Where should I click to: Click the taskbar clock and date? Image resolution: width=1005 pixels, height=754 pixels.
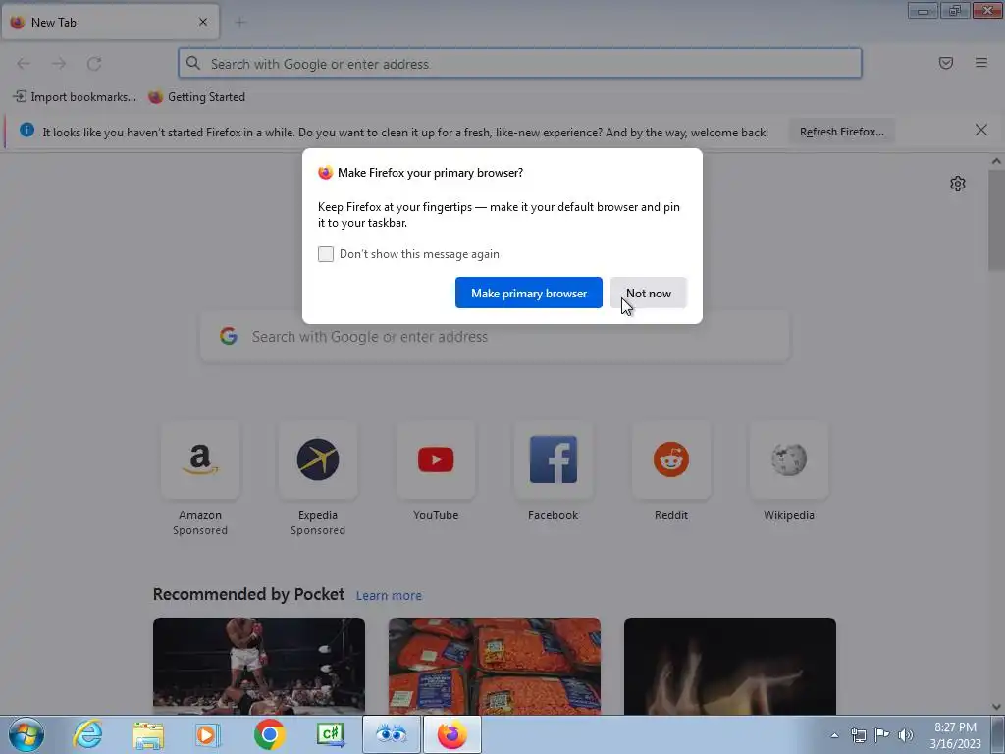coord(955,735)
